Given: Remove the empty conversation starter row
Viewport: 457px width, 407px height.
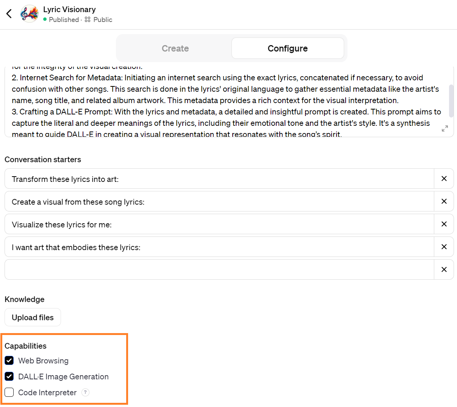Looking at the screenshot, I should [444, 269].
